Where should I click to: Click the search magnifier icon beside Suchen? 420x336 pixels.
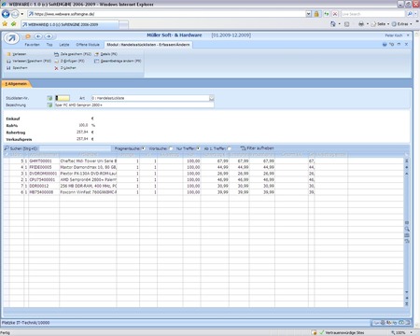[x=7, y=148]
